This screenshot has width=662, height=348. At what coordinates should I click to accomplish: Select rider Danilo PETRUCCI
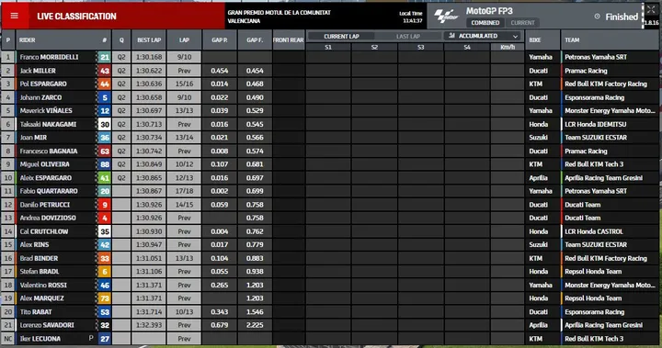point(45,205)
